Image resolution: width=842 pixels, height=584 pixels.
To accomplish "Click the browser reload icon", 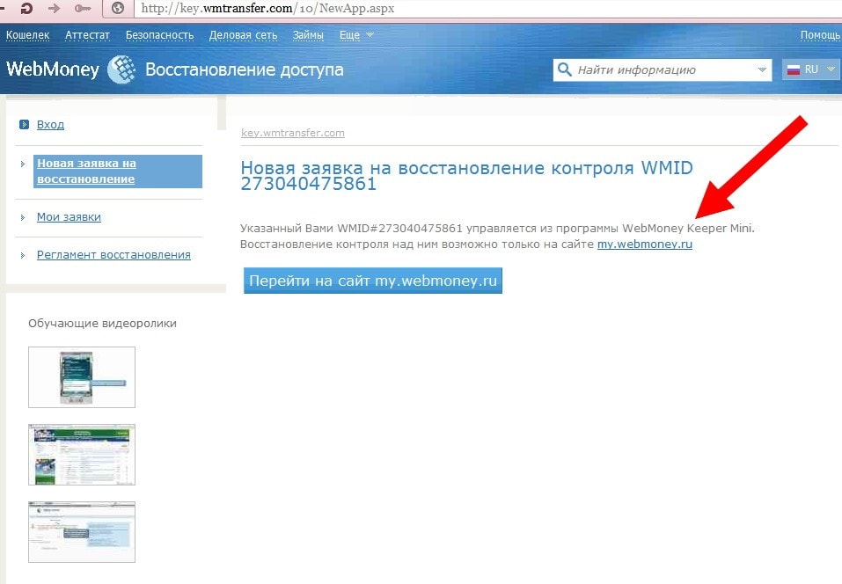I will [26, 8].
